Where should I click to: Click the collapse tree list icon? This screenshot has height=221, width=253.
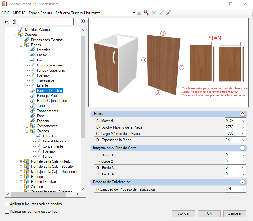pyautogui.click(x=14, y=22)
